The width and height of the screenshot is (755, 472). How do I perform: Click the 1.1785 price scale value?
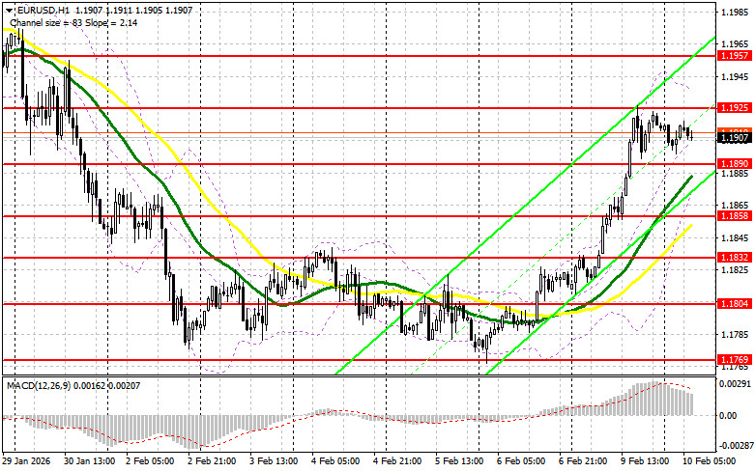point(735,335)
